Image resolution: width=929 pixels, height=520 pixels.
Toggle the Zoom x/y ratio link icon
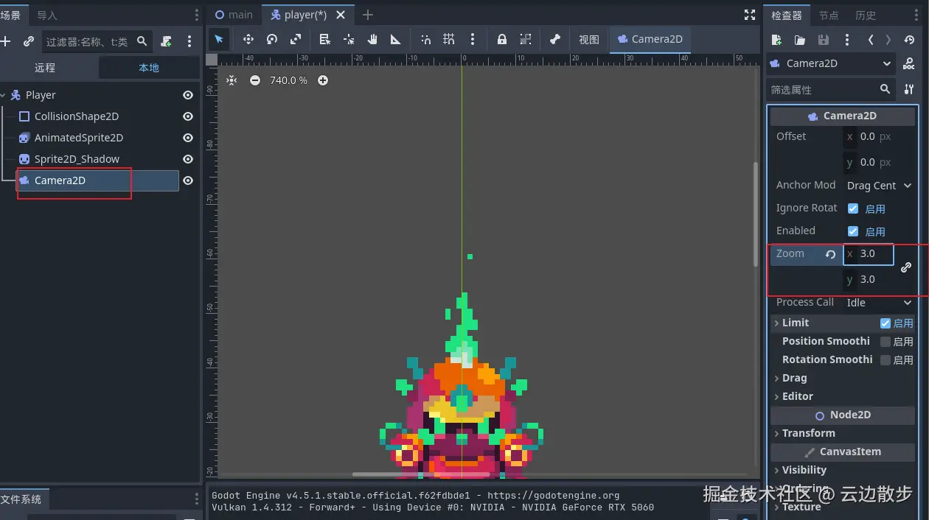coord(906,267)
